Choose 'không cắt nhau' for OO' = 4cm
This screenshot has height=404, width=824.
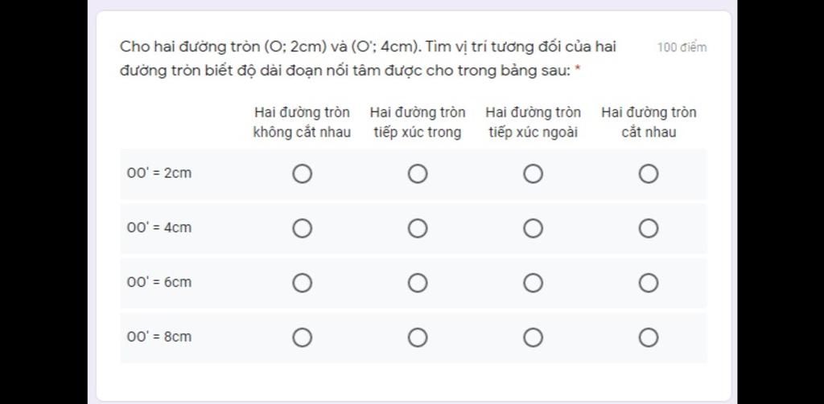coord(302,228)
